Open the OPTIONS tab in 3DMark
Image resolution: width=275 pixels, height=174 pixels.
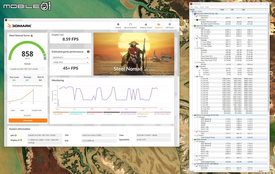coord(170,26)
